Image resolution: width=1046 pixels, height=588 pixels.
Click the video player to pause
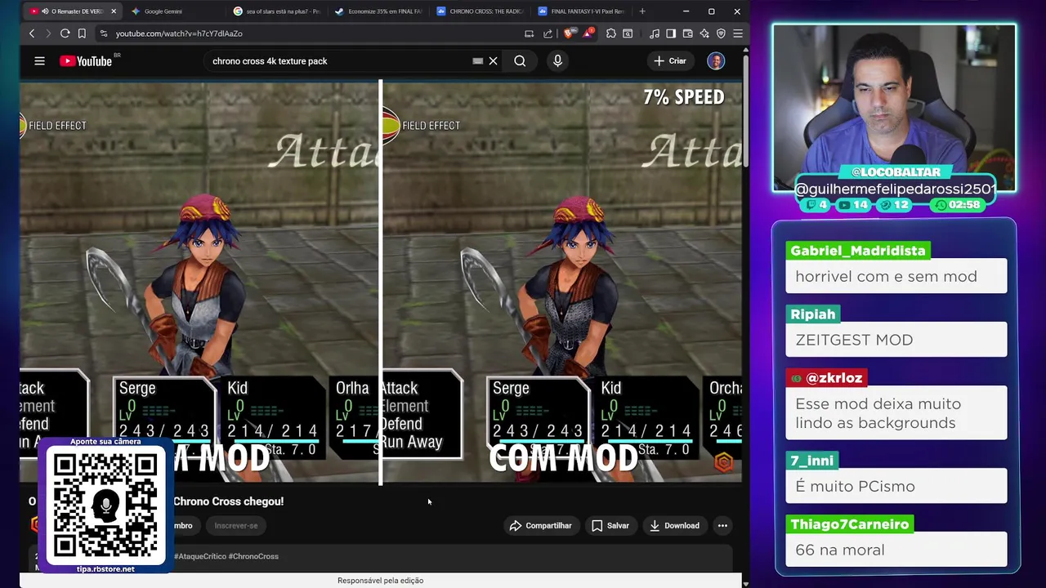(x=380, y=282)
